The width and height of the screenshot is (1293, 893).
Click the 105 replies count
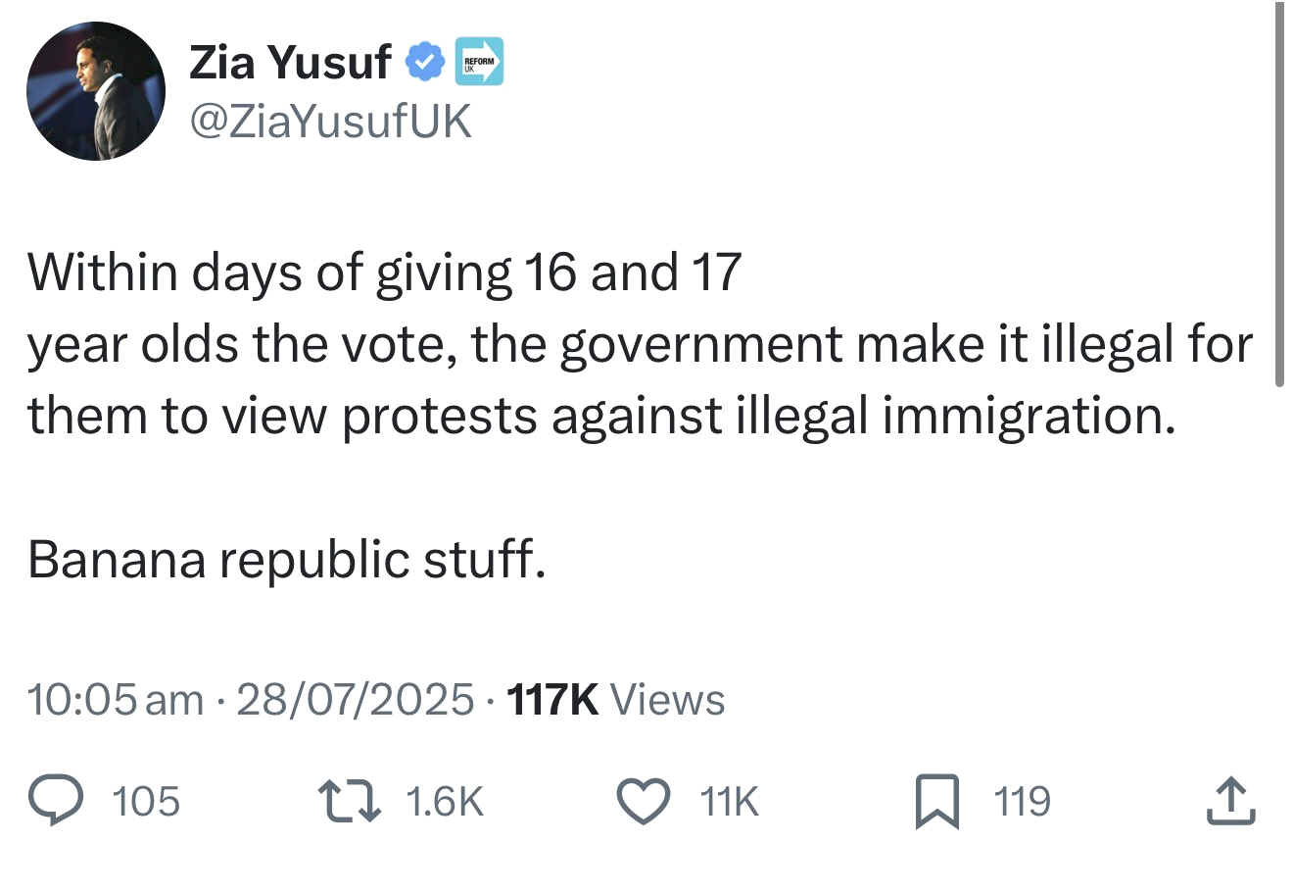(x=147, y=802)
